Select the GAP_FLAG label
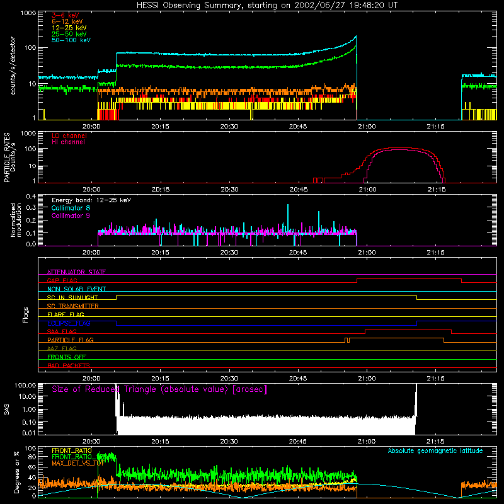The width and height of the screenshot is (504, 504). (62, 280)
